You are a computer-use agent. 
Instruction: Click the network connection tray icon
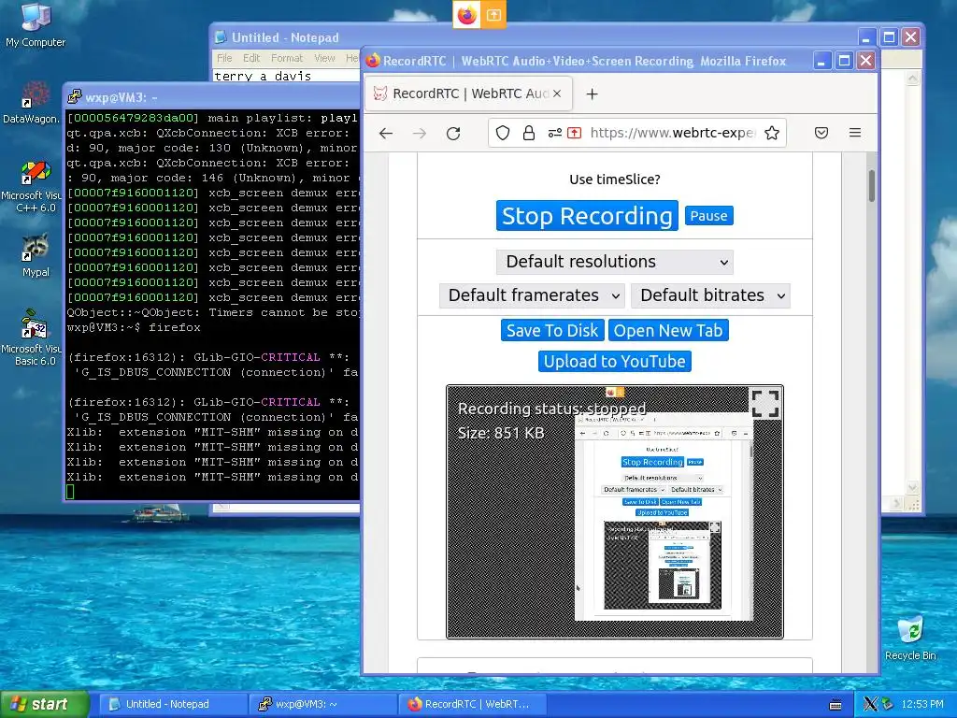(x=887, y=704)
